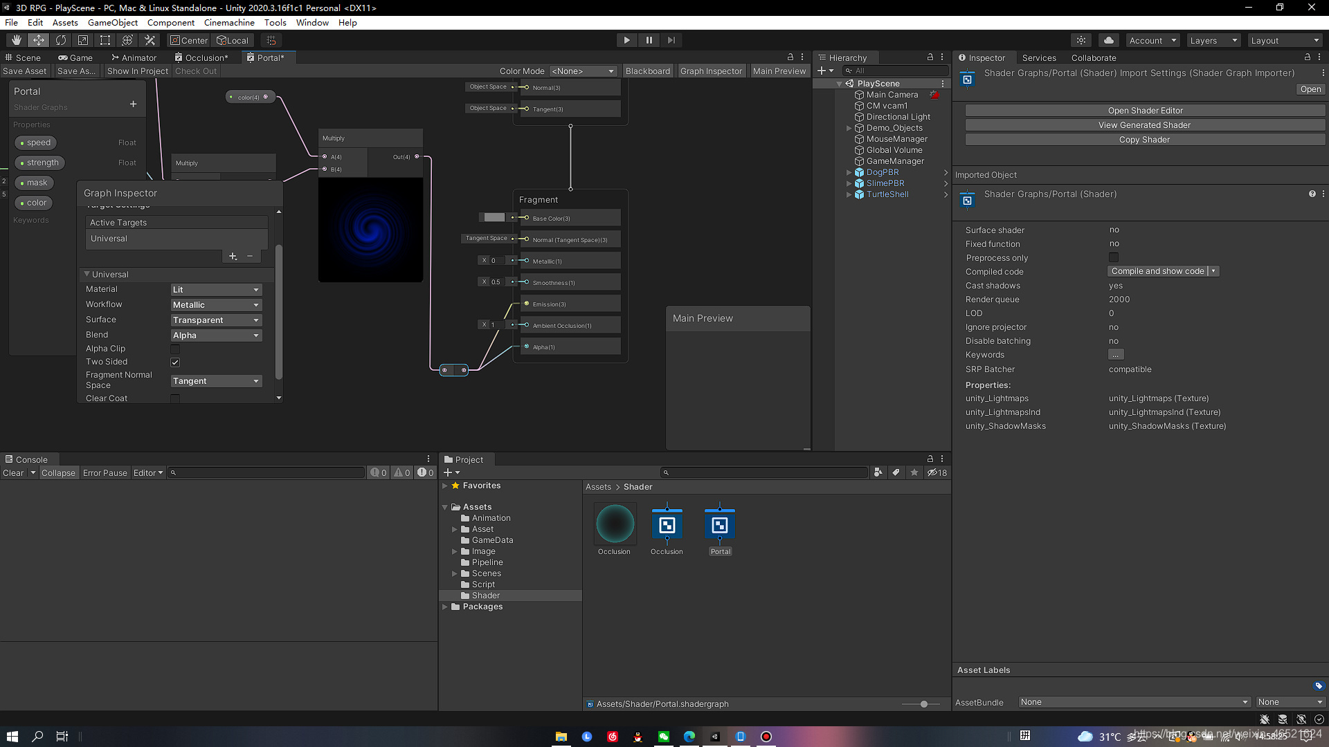Select the Move tool in toolbar

pos(39,40)
